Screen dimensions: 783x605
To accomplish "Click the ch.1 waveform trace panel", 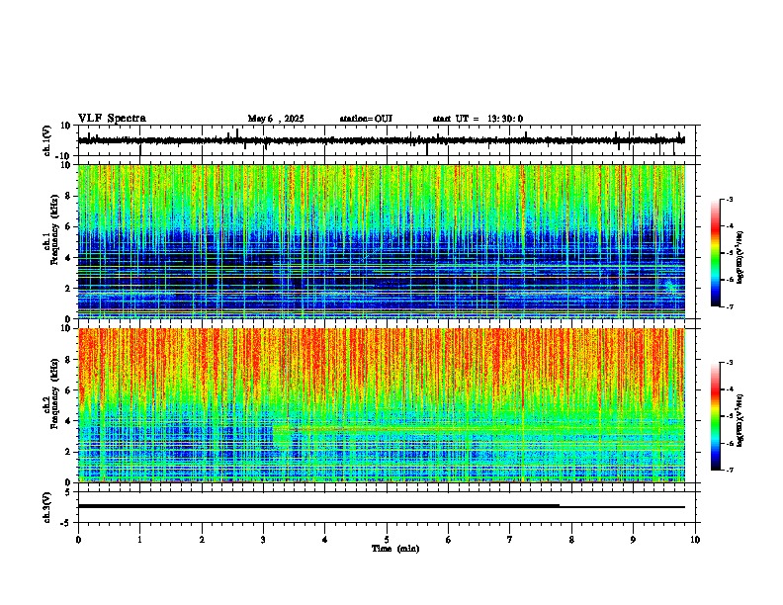I will (x=389, y=140).
